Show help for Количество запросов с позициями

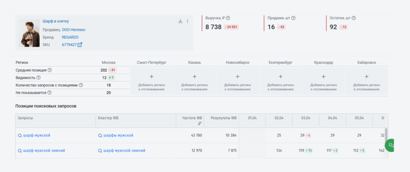click(x=81, y=85)
